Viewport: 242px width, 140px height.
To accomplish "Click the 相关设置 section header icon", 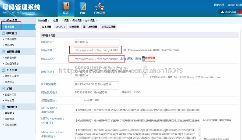I will [x=3, y=20].
